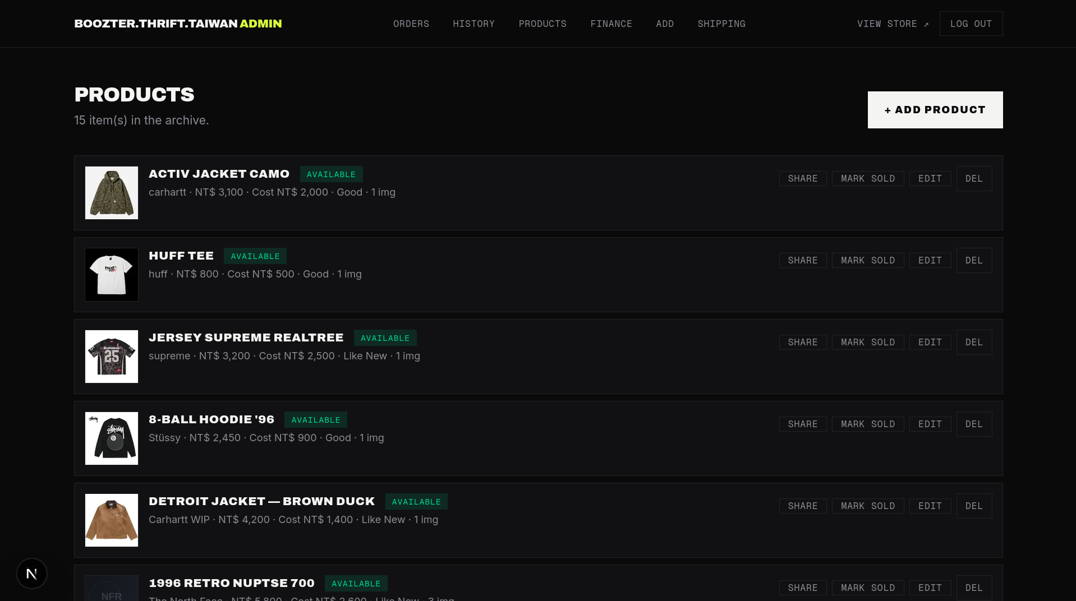Mark the Huff Tee as sold
The width and height of the screenshot is (1076, 601).
(x=868, y=260)
